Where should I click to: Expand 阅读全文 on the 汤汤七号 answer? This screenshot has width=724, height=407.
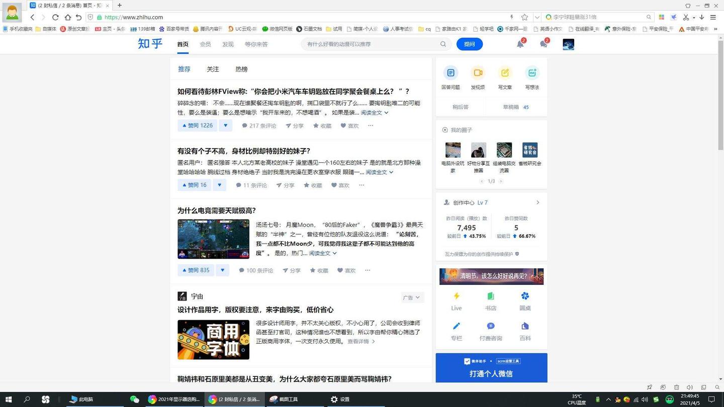pyautogui.click(x=323, y=253)
